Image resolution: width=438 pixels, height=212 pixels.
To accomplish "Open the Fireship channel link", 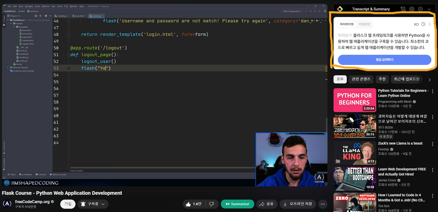I will click(383, 149).
